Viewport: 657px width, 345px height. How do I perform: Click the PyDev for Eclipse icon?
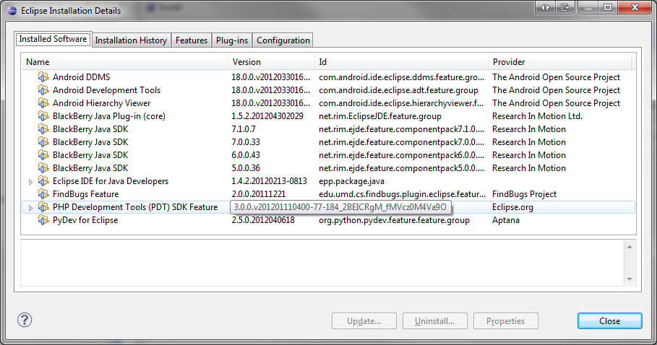pos(43,219)
